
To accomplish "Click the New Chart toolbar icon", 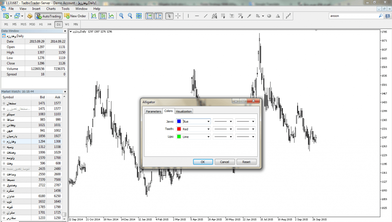I will tap(6, 16).
